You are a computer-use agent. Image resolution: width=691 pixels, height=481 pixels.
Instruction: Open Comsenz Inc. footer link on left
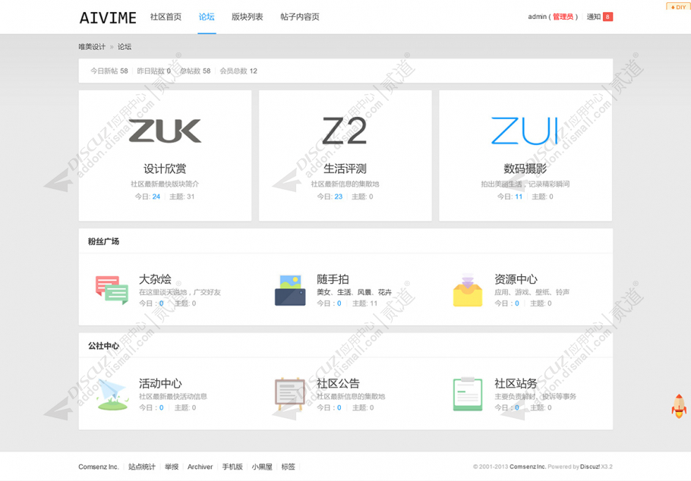[x=99, y=467]
